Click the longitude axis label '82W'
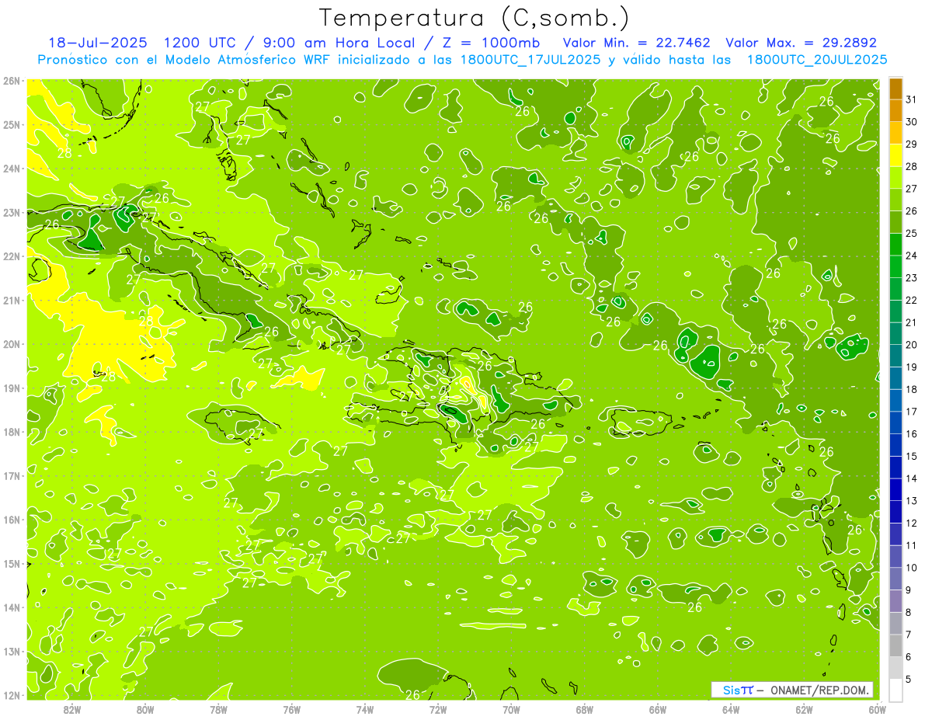Image resolution: width=932 pixels, height=720 pixels. click(x=72, y=709)
